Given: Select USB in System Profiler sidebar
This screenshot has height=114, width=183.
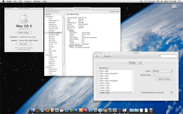Looking at the screenshot, I should pos(50,53).
